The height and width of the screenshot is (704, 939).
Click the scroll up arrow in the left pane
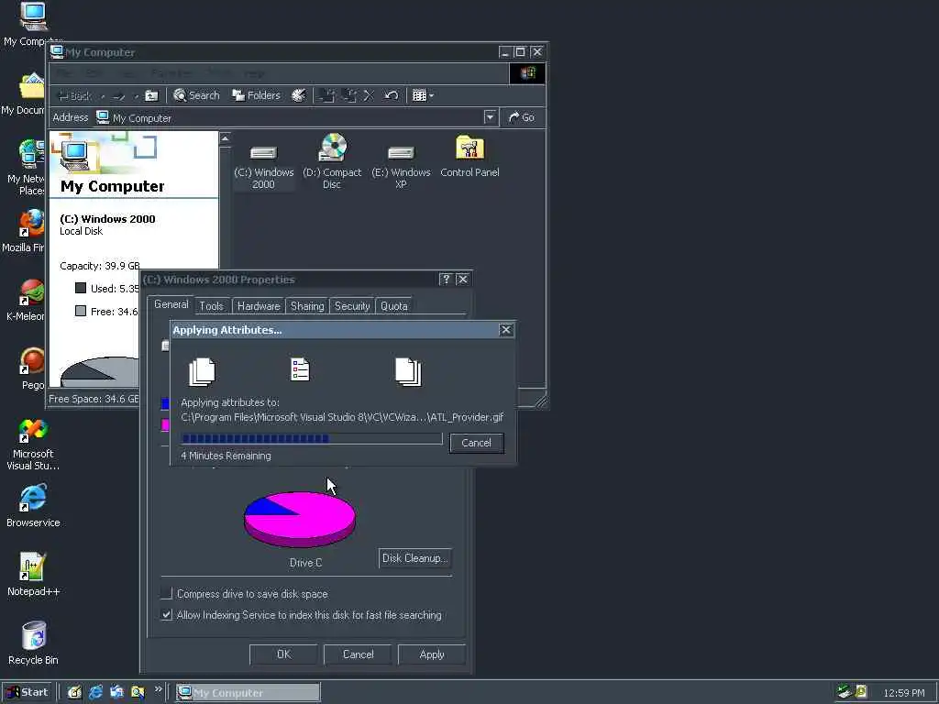tap(226, 139)
